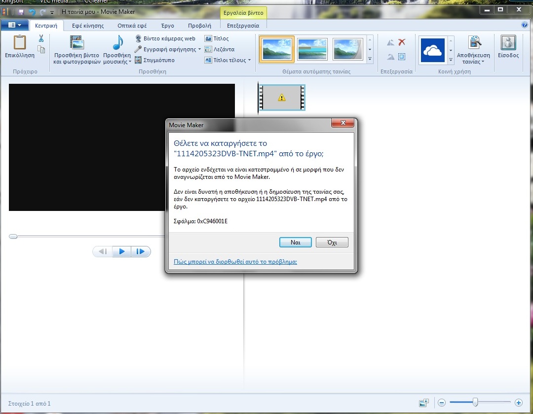Select Βίντεο κάμερας web
Screen dimensions: 533x414
click(165, 38)
